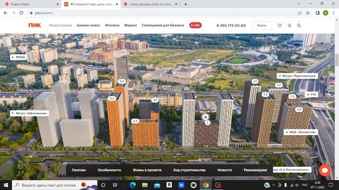Open Chrome side panel icon
The width and height of the screenshot is (339, 190).
[x=317, y=13]
